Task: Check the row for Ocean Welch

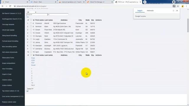Action: click(x=31, y=33)
